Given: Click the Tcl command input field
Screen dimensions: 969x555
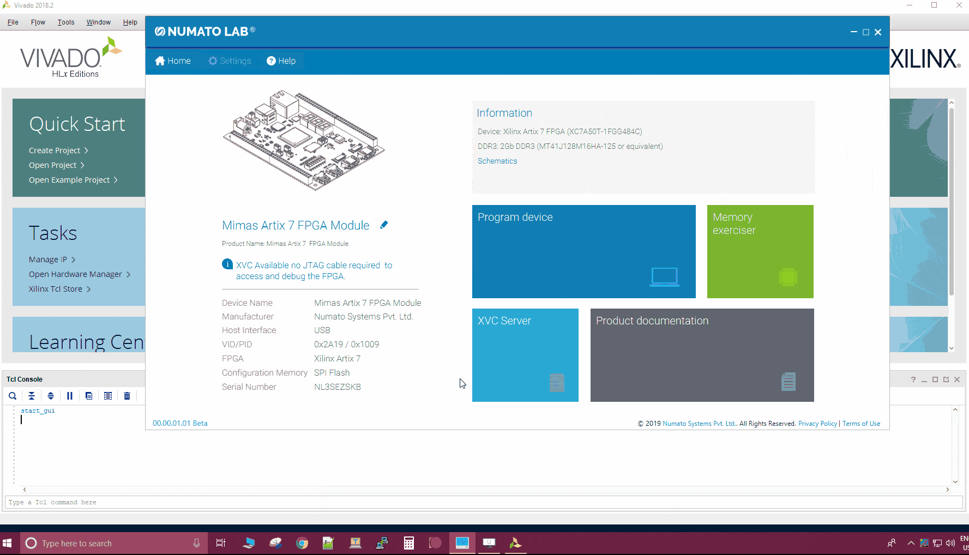Looking at the screenshot, I should (x=480, y=502).
